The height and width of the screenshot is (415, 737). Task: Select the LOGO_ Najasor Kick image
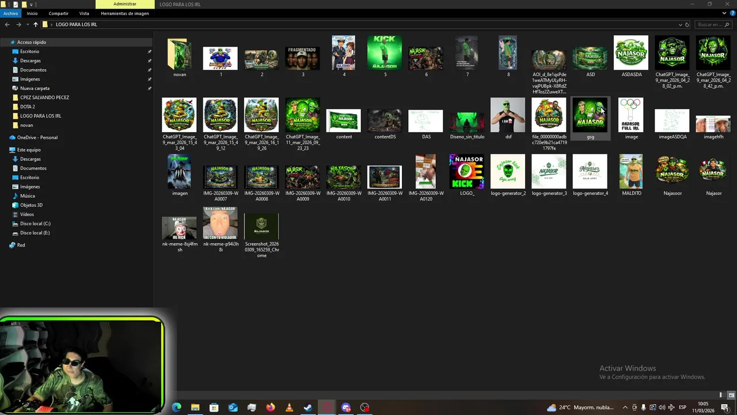(x=467, y=171)
